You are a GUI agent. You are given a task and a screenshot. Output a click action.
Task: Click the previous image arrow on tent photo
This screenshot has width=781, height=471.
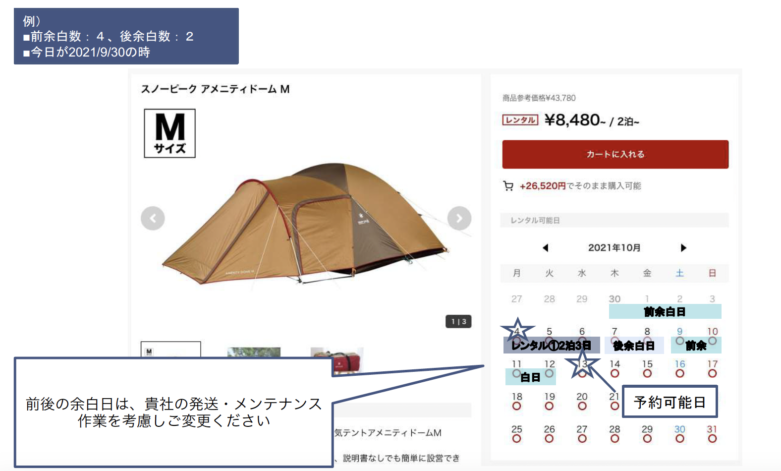[153, 218]
